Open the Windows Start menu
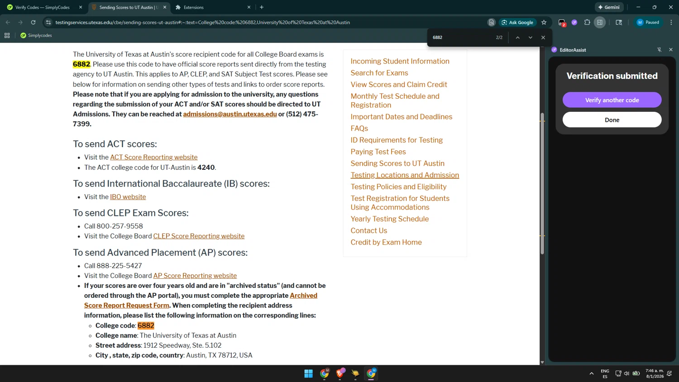Viewport: 679px width, 382px height. tap(309, 373)
